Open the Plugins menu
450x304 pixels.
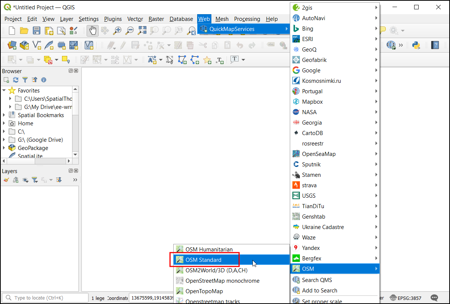point(113,19)
